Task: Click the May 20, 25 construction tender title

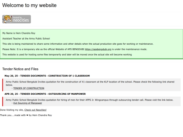Action: click(x=47, y=76)
